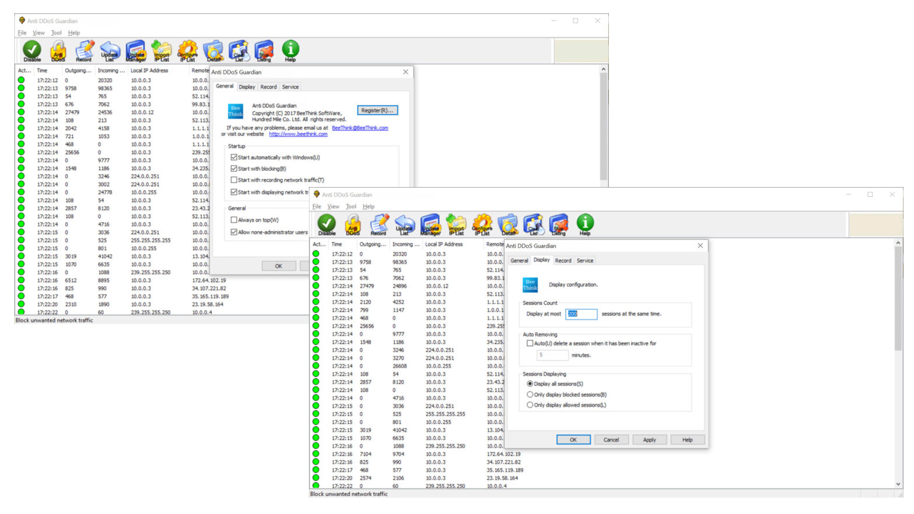
Task: Enable 'Always on top' checkbox
Action: pyautogui.click(x=234, y=220)
